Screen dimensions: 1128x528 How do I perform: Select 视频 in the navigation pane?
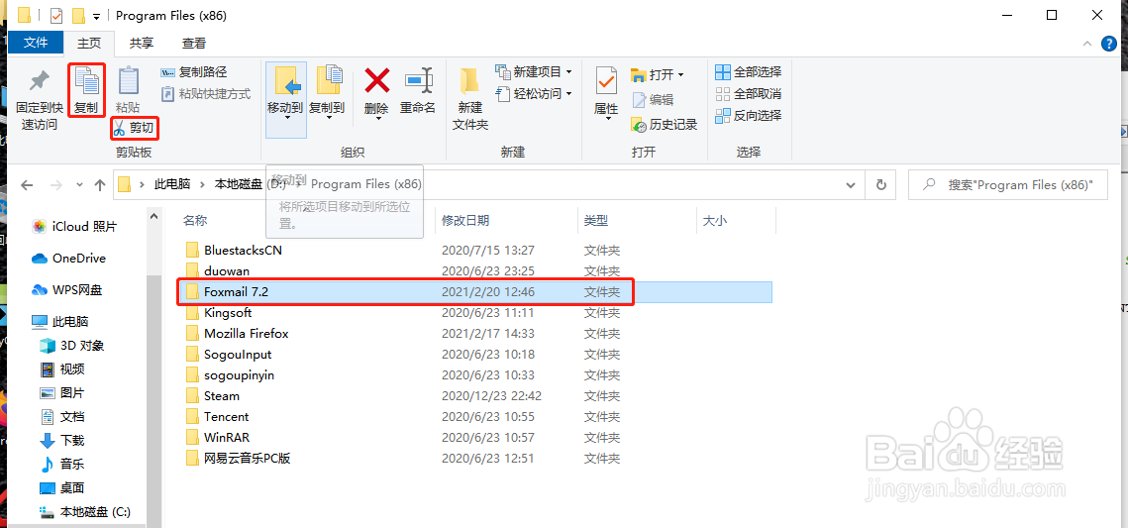click(62, 370)
